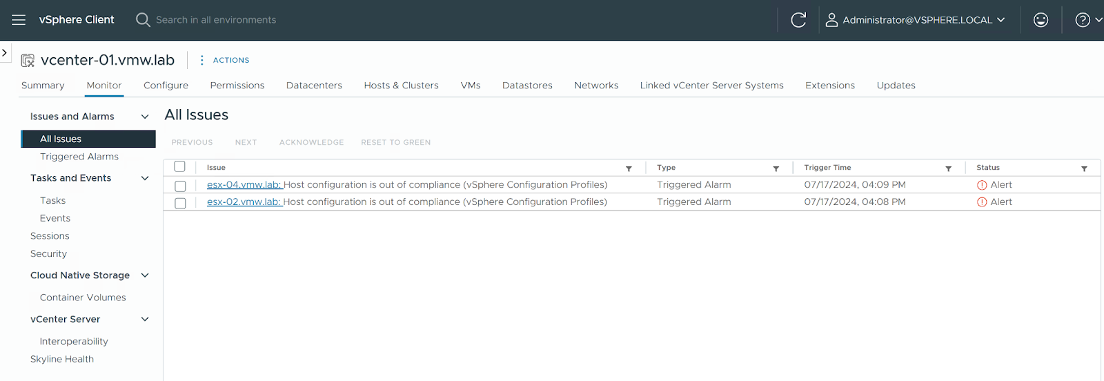Open Security in the sidebar
This screenshot has width=1104, height=381.
click(x=48, y=254)
